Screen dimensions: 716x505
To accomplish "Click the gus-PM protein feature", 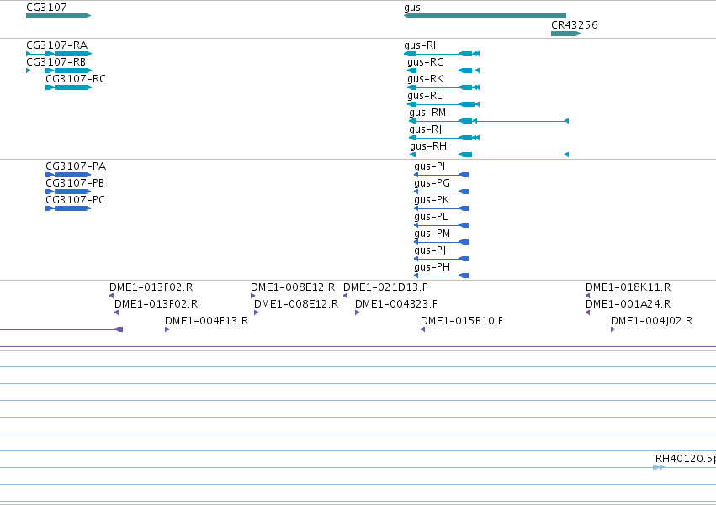I will coord(441,242).
